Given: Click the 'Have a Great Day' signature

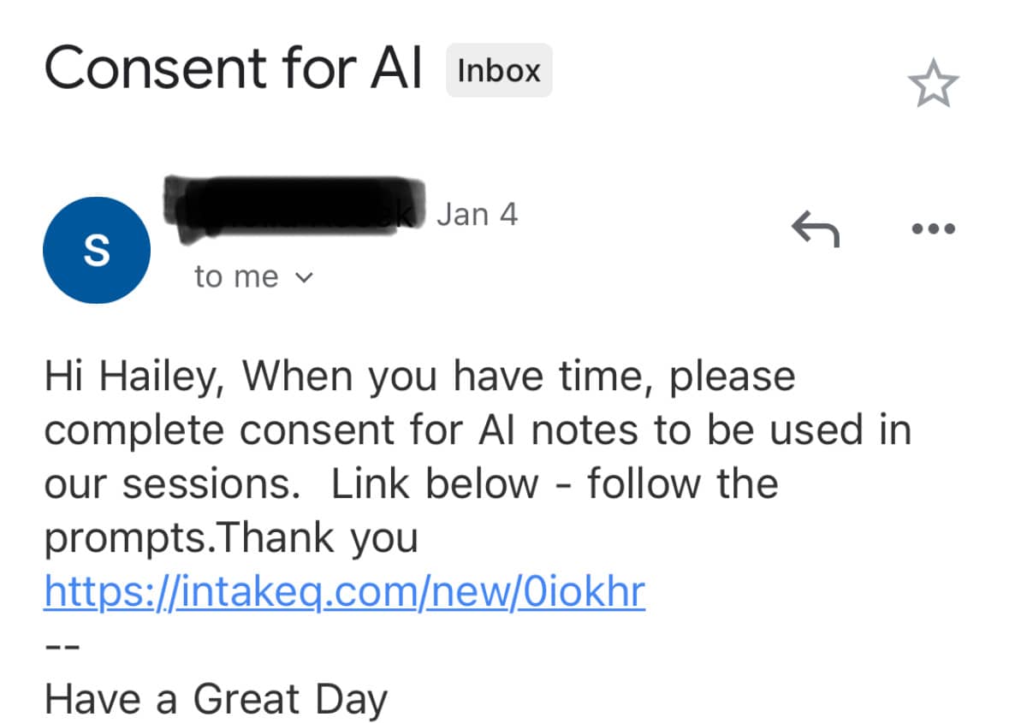Looking at the screenshot, I should 216,700.
